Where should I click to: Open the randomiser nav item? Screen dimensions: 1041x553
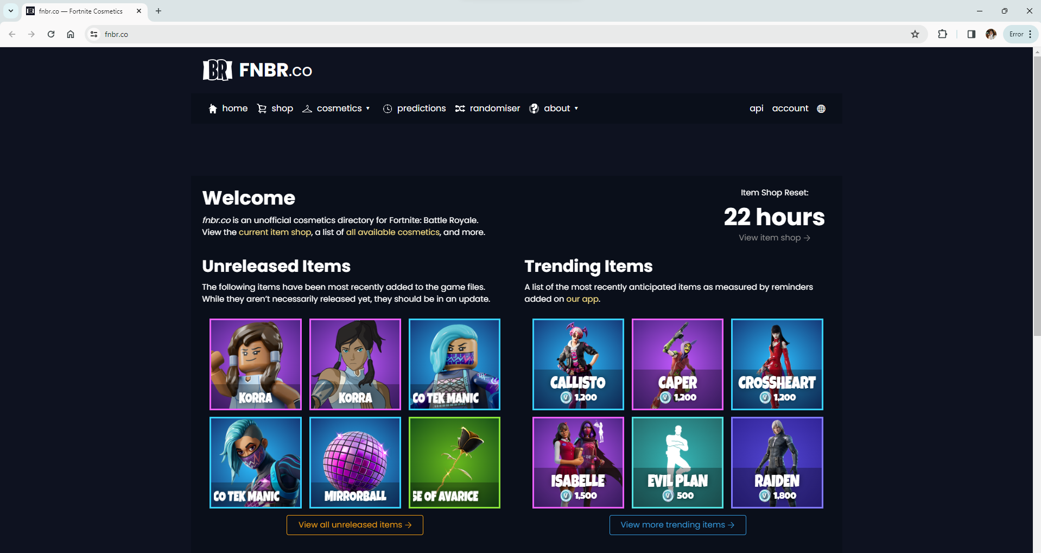(487, 109)
